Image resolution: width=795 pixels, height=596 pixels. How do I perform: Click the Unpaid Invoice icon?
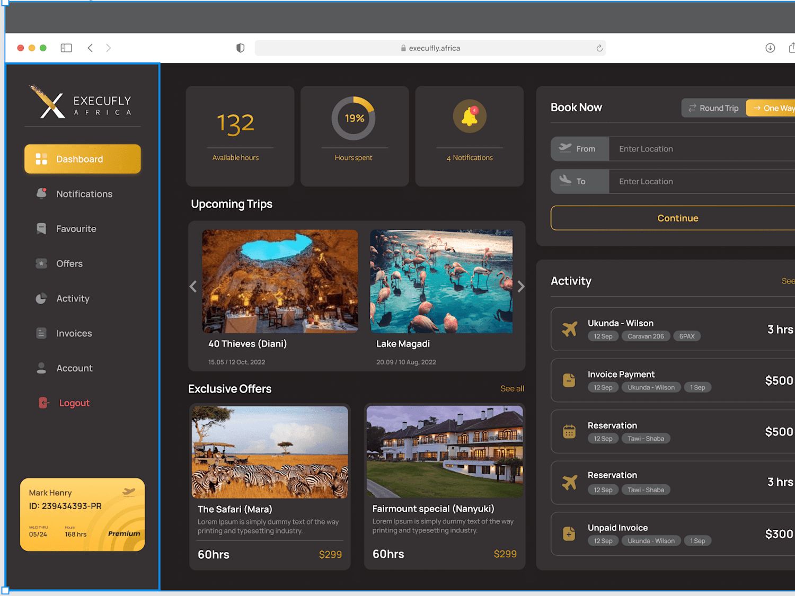(569, 533)
